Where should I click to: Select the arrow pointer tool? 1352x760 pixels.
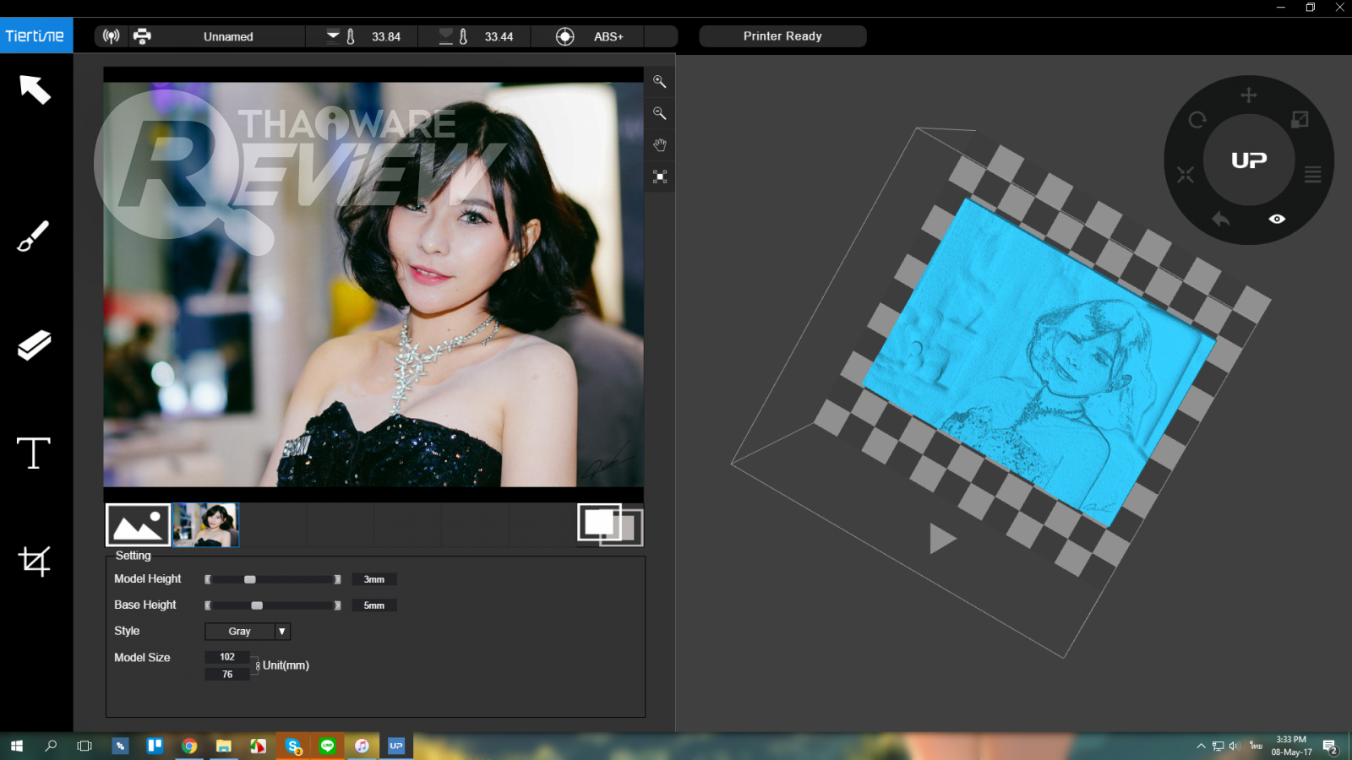pyautogui.click(x=35, y=89)
